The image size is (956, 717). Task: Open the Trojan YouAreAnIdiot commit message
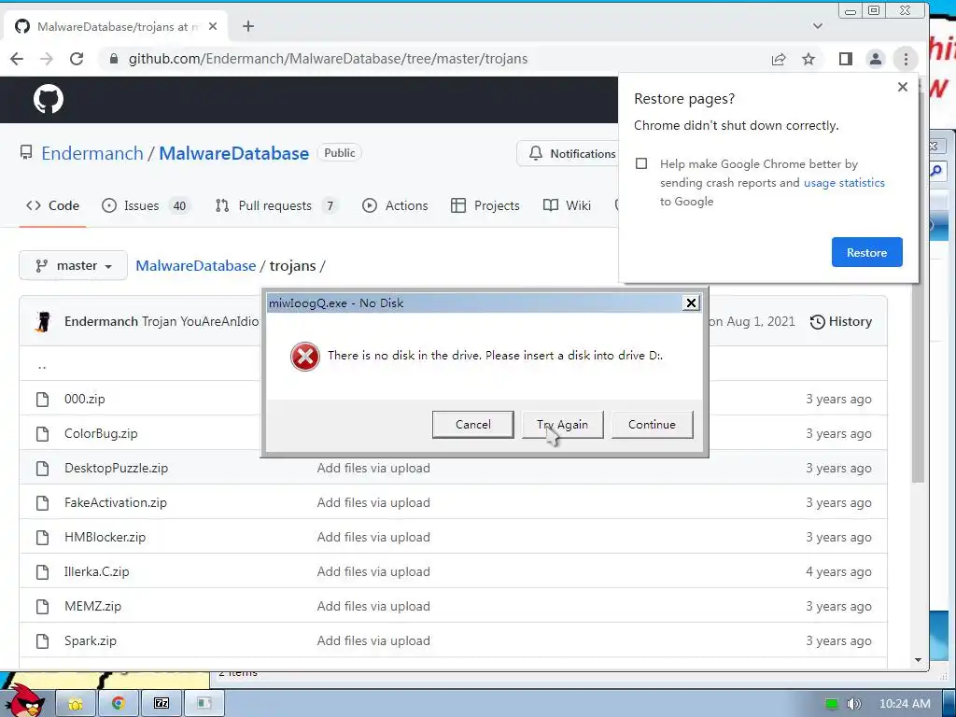[201, 321]
